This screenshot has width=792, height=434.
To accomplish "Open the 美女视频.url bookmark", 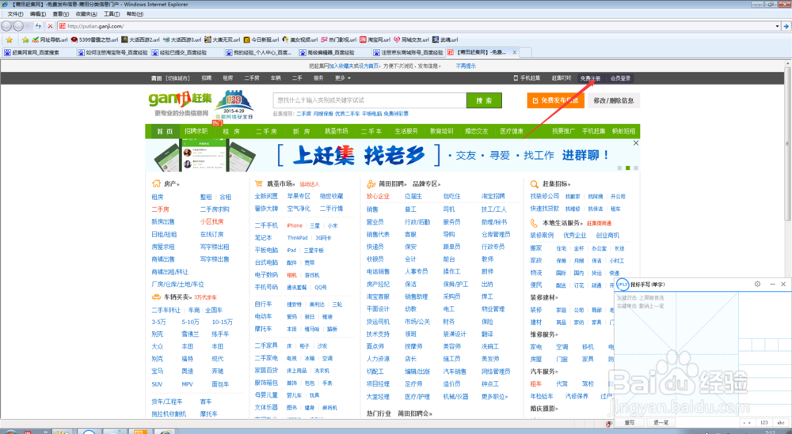I will click(x=300, y=40).
